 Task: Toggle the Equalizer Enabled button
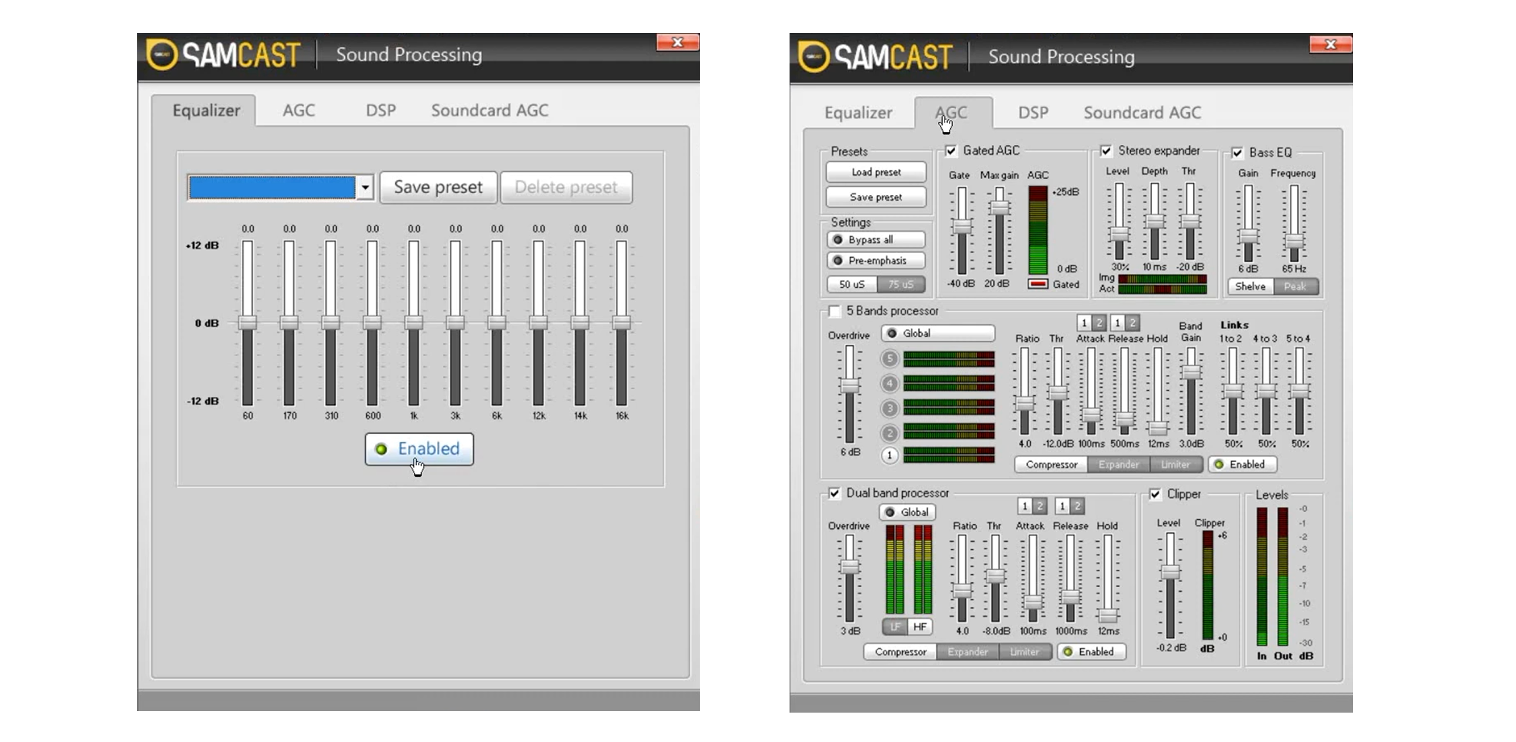tap(419, 449)
